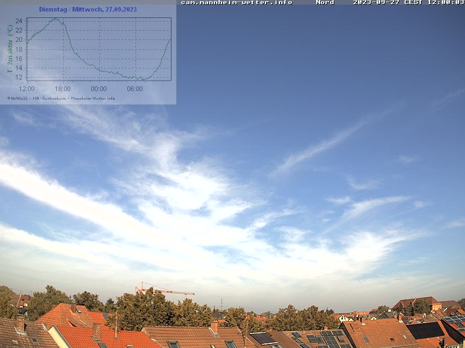This screenshot has width=465, height=348.
Task: Click the 06:00 time axis label
Action: [135, 89]
